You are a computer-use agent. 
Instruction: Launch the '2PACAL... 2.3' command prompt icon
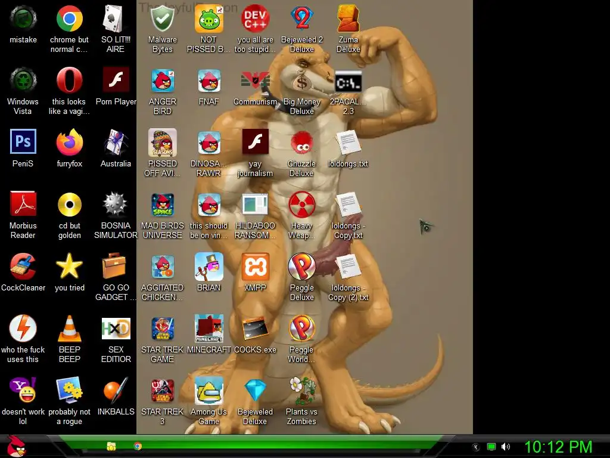[x=348, y=81]
